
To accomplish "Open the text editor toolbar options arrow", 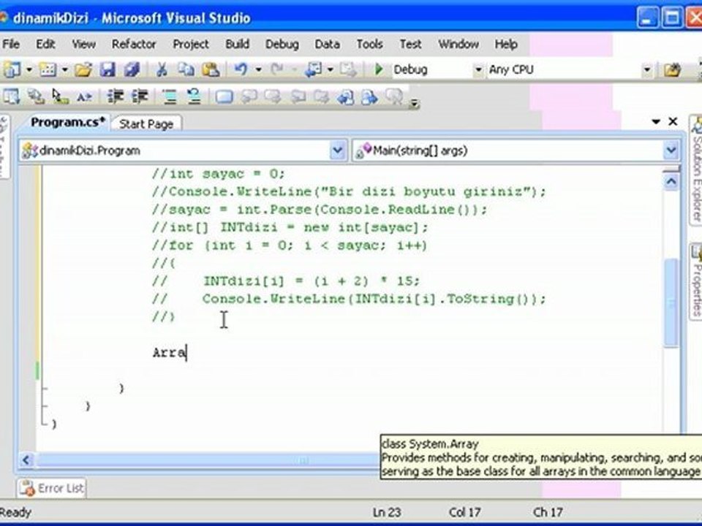I will click(415, 103).
